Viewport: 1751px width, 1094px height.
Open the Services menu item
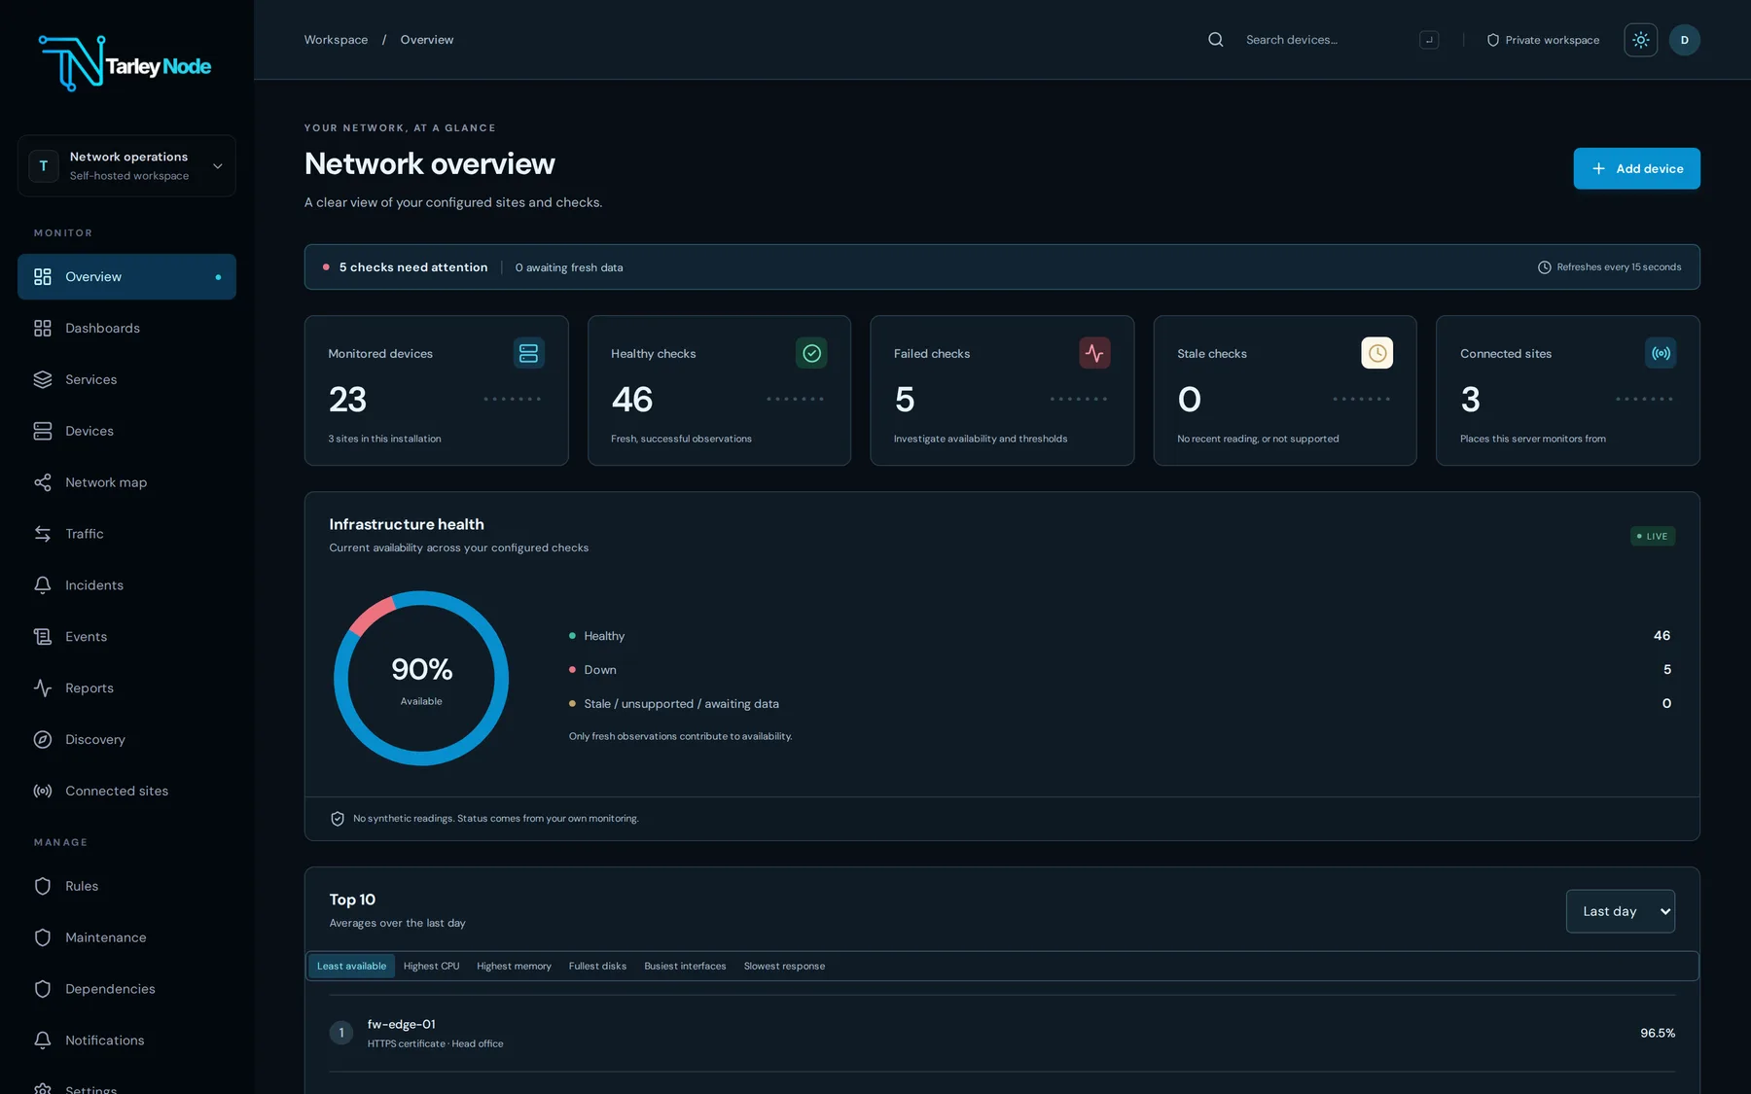(x=126, y=380)
